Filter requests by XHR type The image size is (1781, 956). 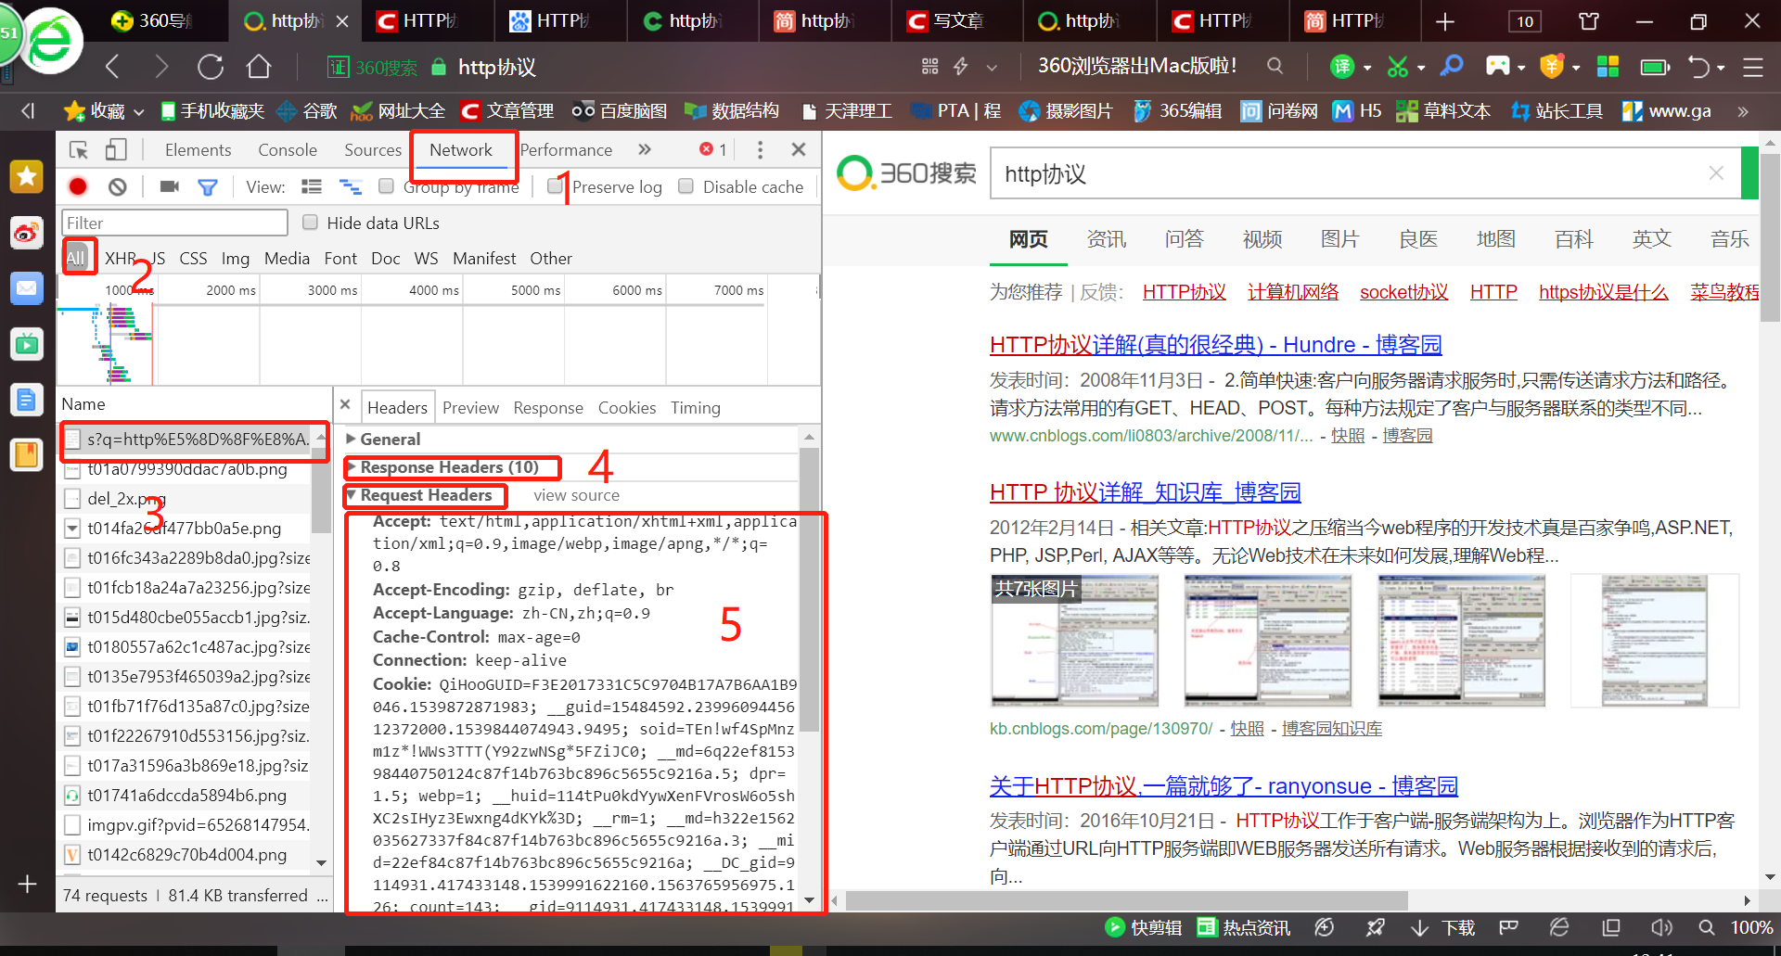[x=120, y=258]
